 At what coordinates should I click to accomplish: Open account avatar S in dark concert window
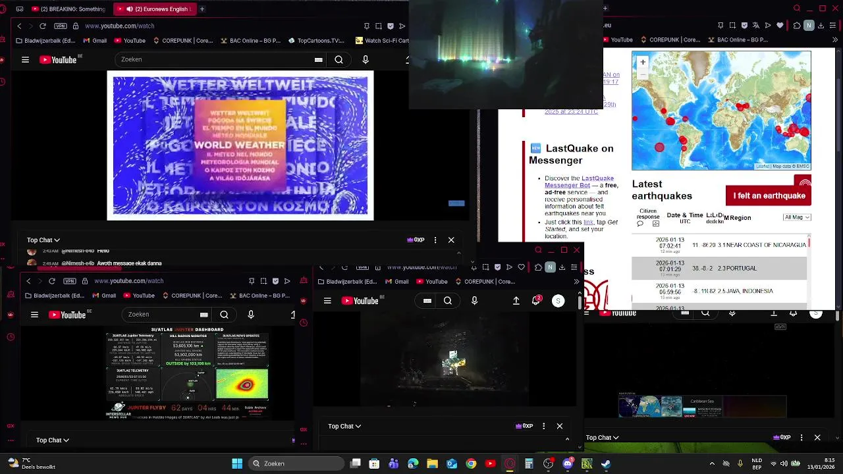pyautogui.click(x=558, y=301)
